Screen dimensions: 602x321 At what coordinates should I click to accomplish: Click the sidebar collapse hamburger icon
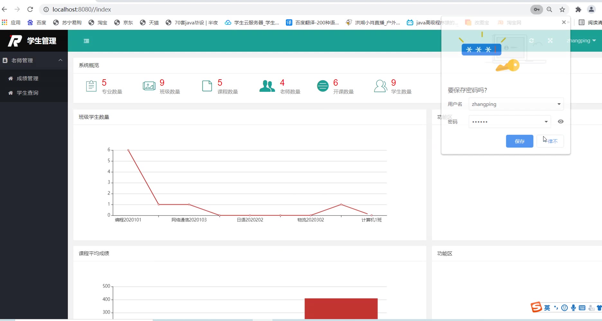[86, 41]
